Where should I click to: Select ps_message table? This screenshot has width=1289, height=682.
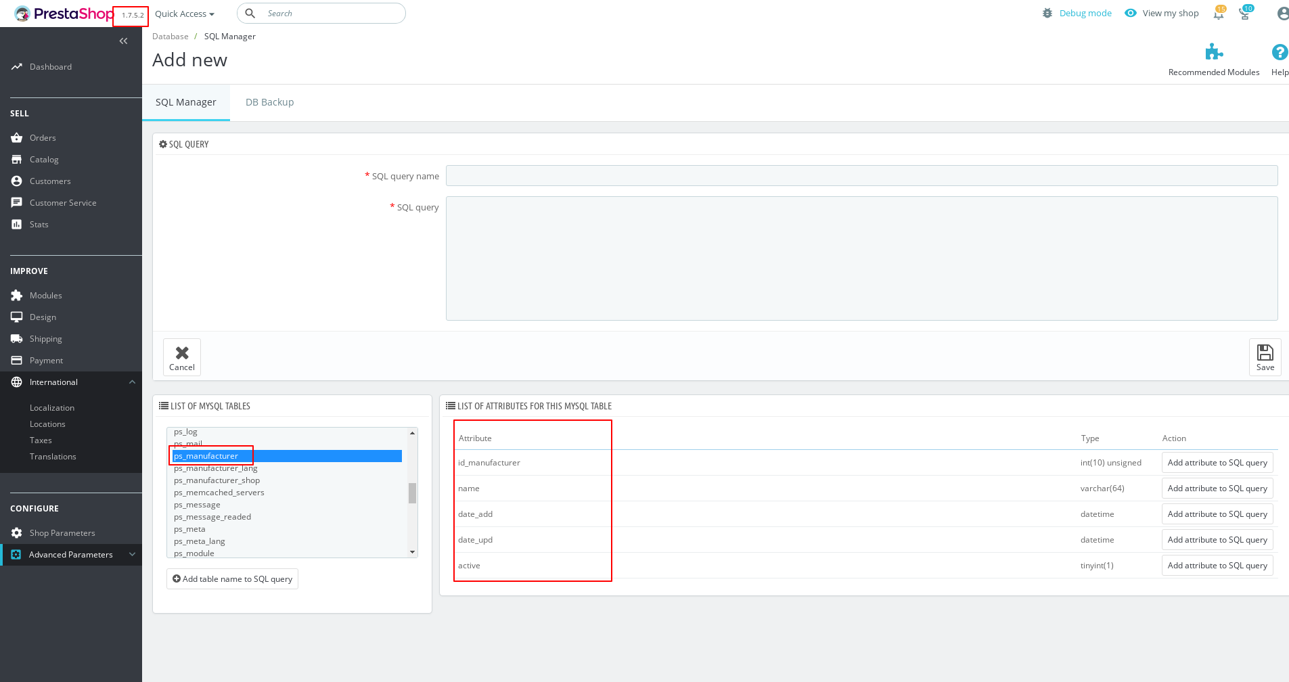[287, 505]
